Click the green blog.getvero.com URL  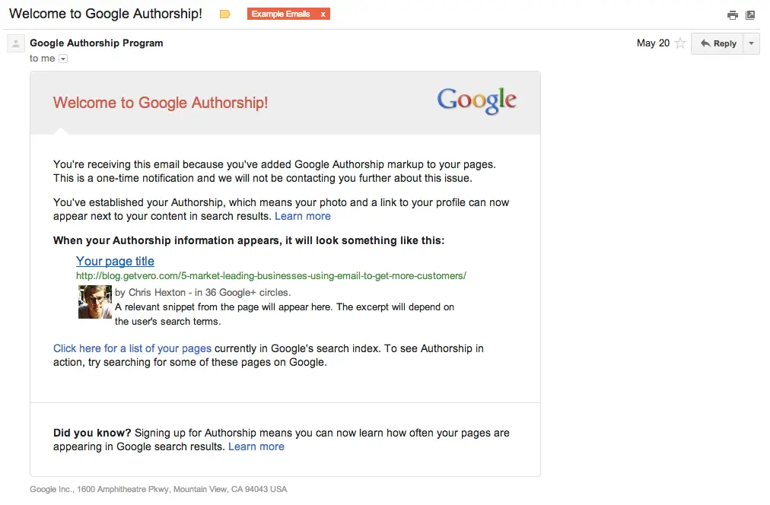(271, 275)
